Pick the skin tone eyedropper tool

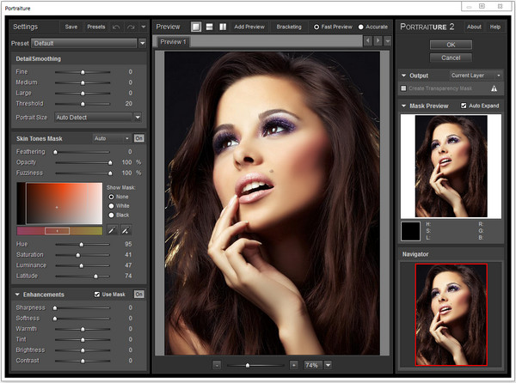112,230
